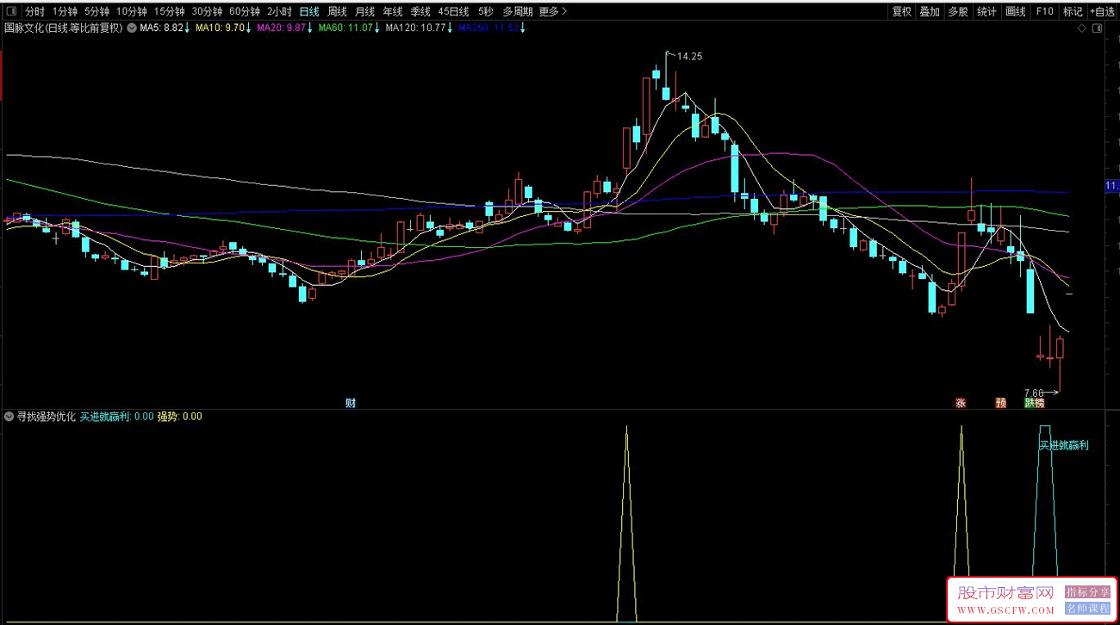Viewport: 1120px width, 625px height.
Task: Click the 标记 mark button
Action: tap(1073, 12)
